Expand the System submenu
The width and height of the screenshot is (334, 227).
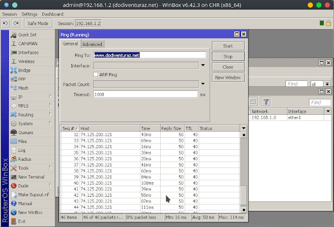50,123
